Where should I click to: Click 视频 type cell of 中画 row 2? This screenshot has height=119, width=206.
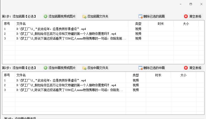tap(136, 85)
